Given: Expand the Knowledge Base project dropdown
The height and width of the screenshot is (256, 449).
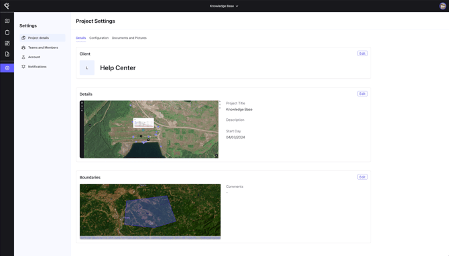Looking at the screenshot, I should coord(224,6).
